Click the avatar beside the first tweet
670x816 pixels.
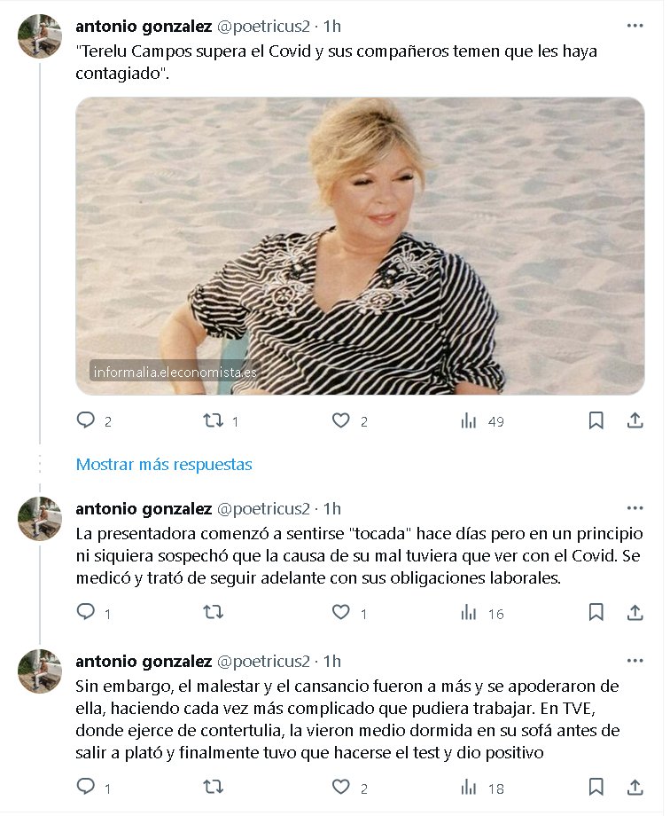coord(40,36)
